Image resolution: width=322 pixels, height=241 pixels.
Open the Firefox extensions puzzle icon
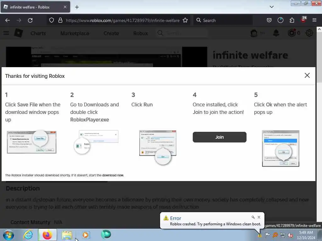click(x=292, y=20)
